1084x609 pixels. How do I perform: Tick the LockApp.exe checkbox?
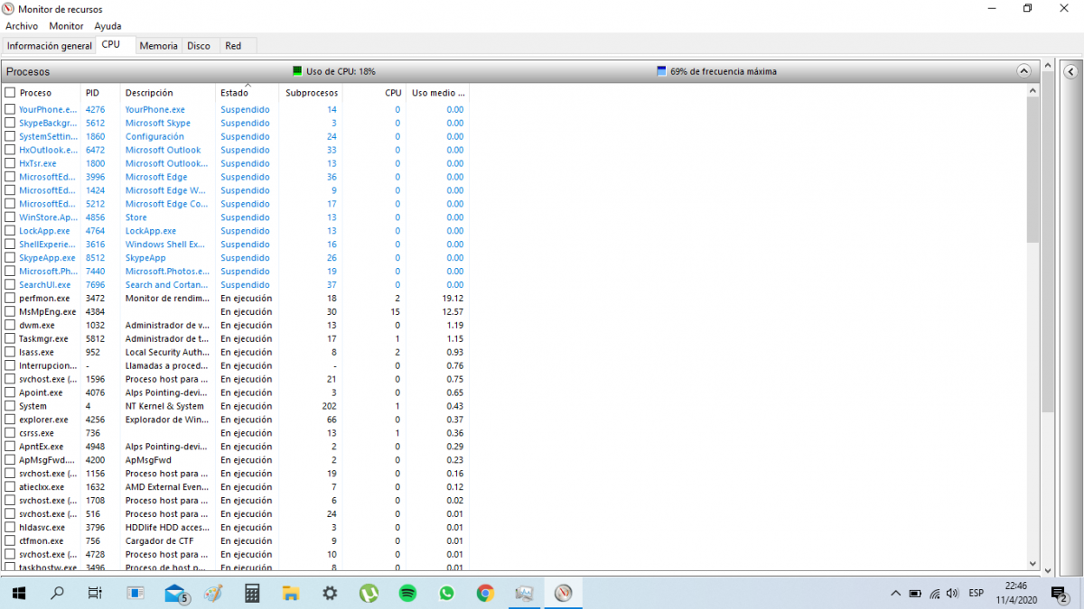click(10, 231)
